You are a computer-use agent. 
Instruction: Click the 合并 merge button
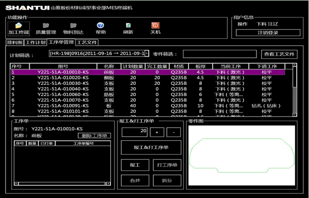coord(135,180)
